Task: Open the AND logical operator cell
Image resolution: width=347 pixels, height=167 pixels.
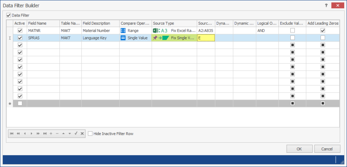Action: coord(267,31)
